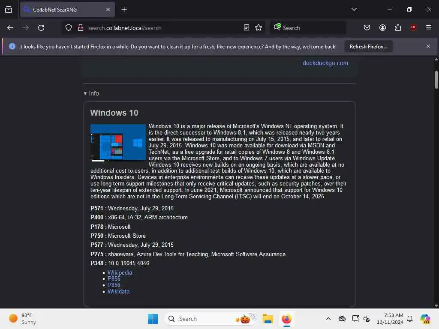Image resolution: width=439 pixels, height=329 pixels.
Task: Go forward one page
Action: tap(25, 28)
